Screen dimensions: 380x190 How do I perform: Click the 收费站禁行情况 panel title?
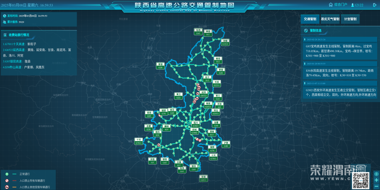pyautogui.click(x=19, y=35)
